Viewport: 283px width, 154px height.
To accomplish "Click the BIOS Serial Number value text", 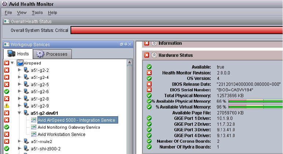I will click(x=235, y=90).
